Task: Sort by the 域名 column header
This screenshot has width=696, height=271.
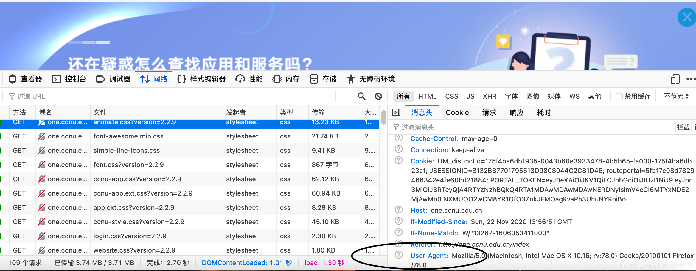Action: [63, 113]
